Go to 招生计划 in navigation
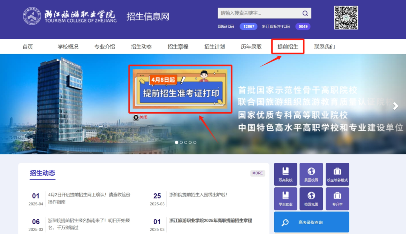The image size is (406, 234). [x=214, y=47]
